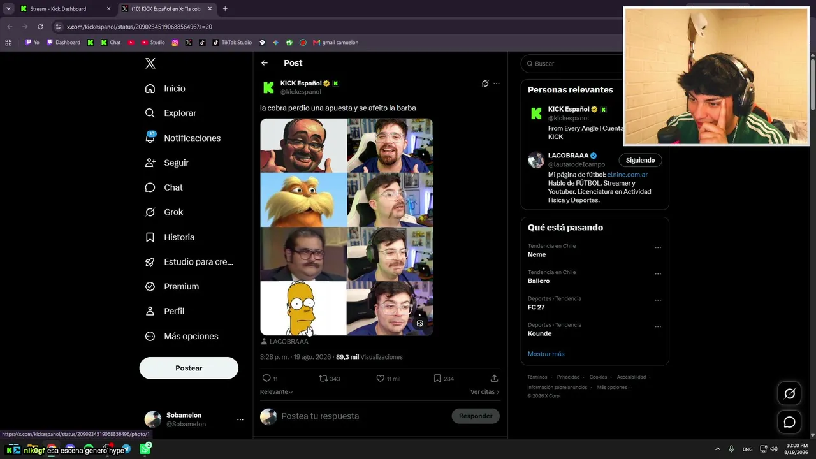
Task: Open the Studio bookmark
Action: coord(152,43)
